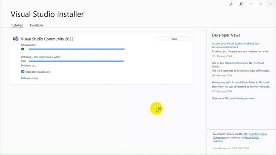
Task: Click the 07 February 2024 date
Action: coord(222,91)
